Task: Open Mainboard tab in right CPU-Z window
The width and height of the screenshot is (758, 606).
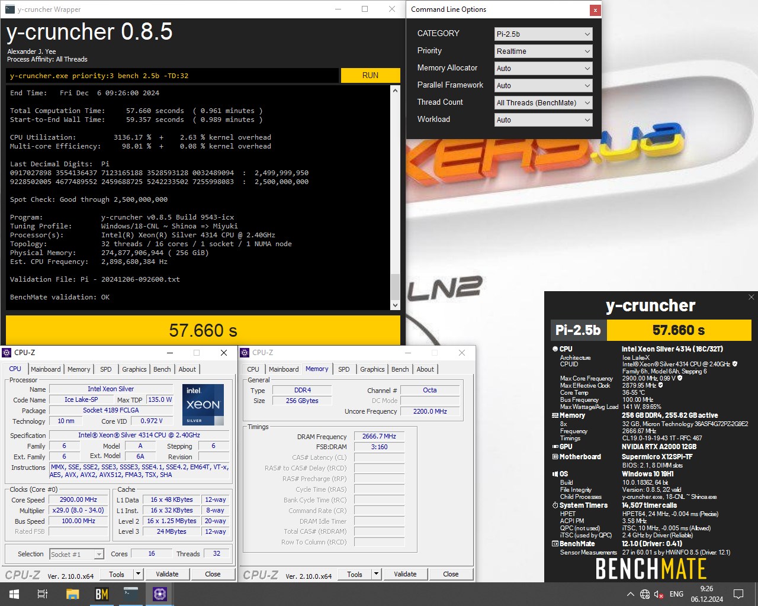Action: (x=284, y=369)
